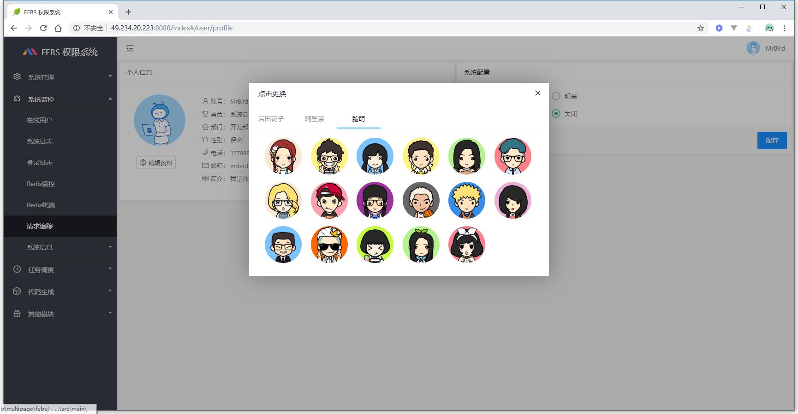Expand the 系统管理 menu
The height and width of the screenshot is (414, 798).
coord(60,77)
